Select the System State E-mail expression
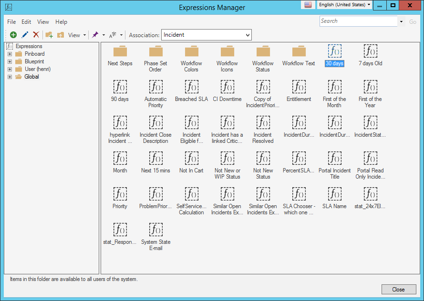424x301 pixels. click(156, 237)
